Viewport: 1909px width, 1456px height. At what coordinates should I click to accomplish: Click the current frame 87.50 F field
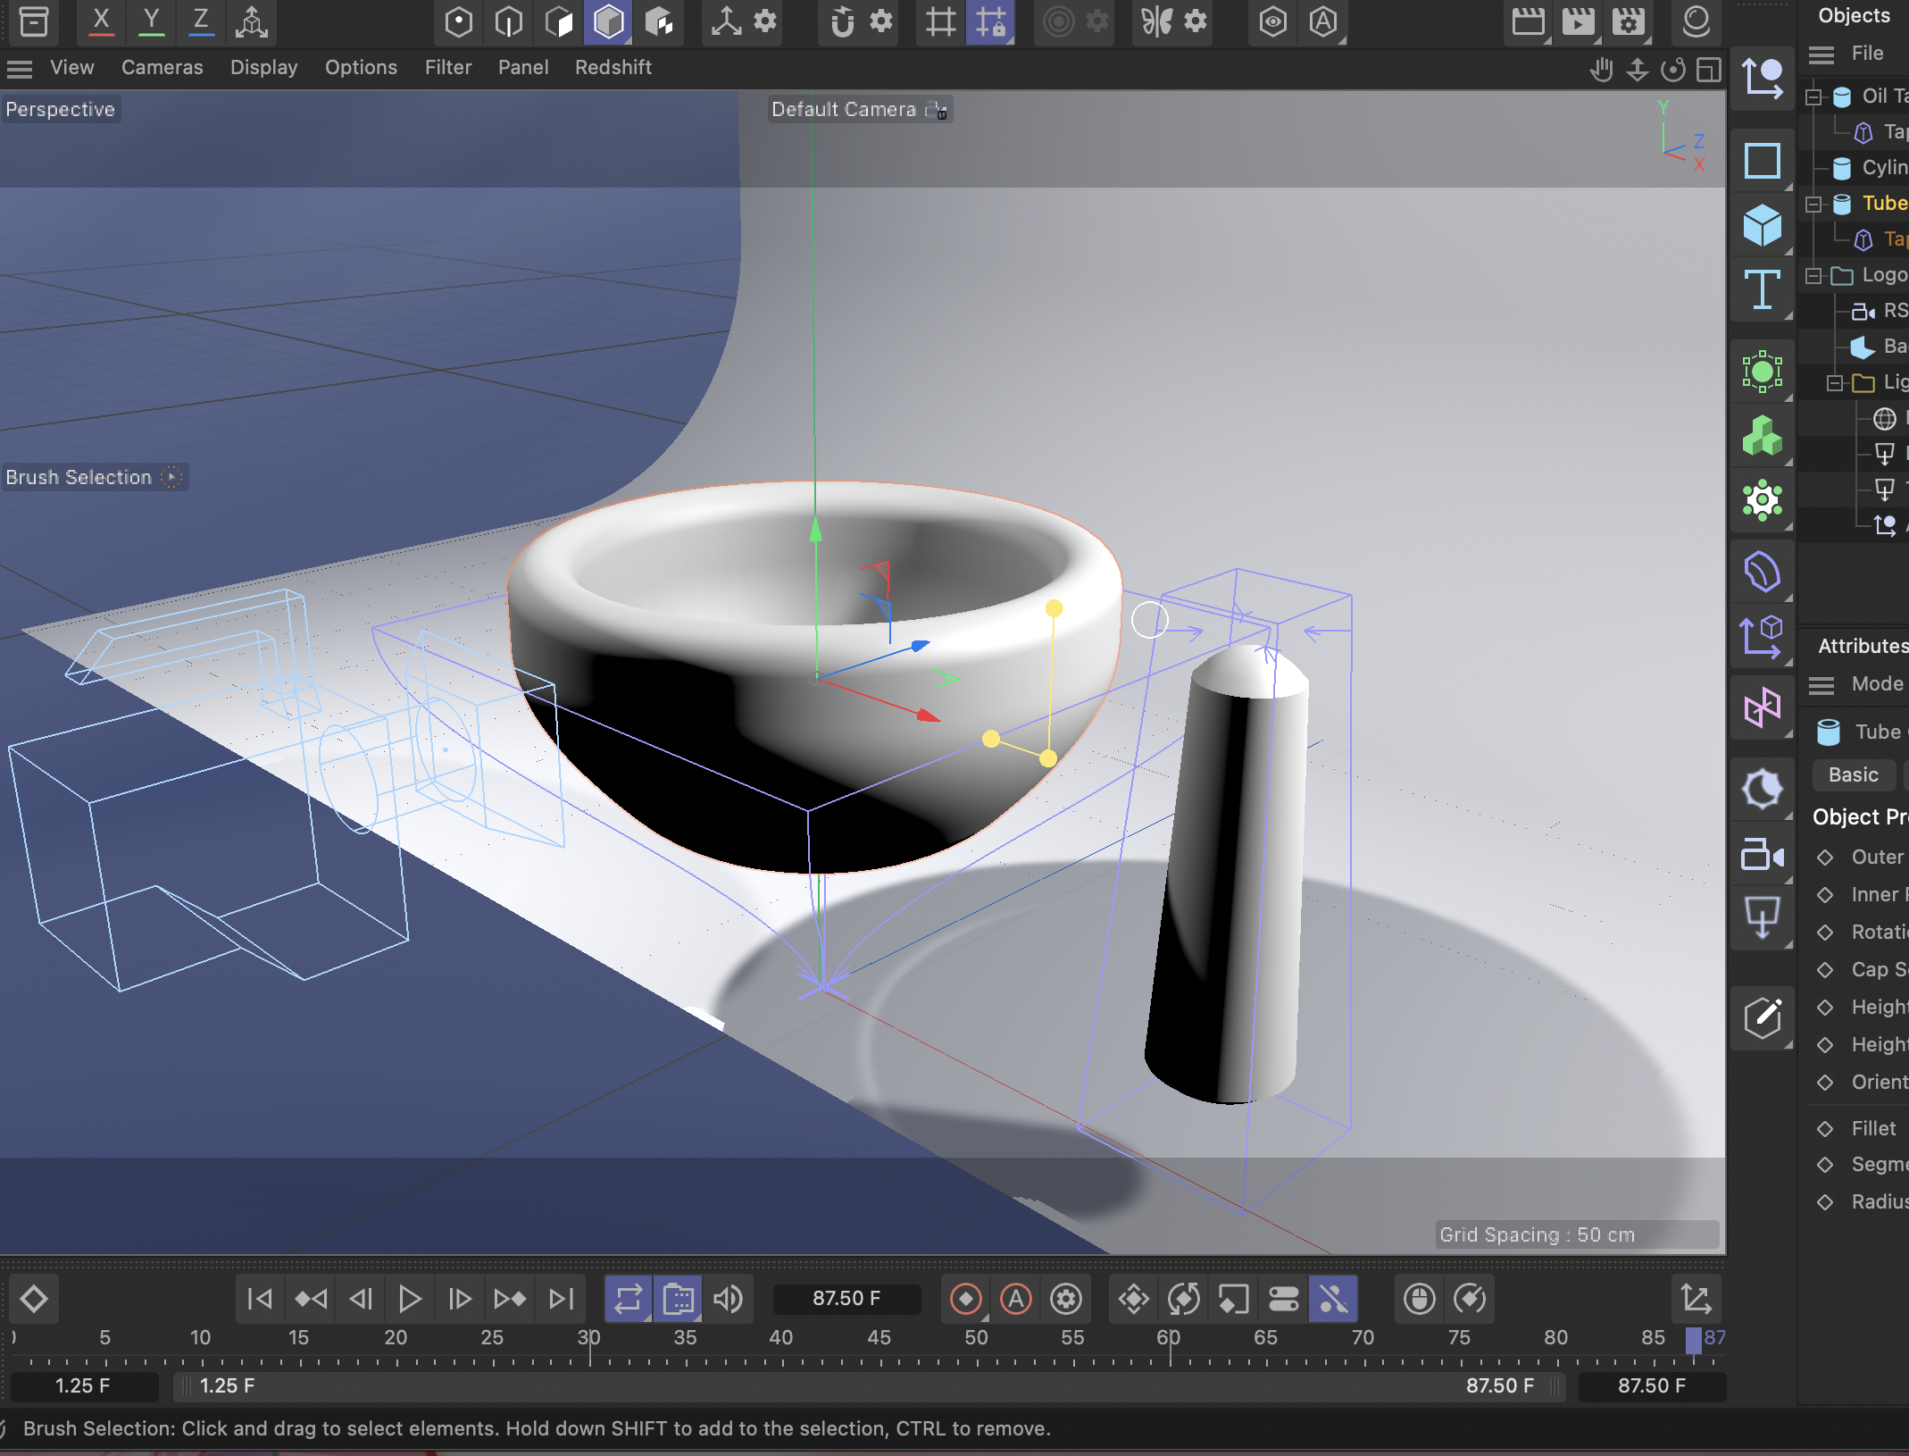coord(846,1299)
